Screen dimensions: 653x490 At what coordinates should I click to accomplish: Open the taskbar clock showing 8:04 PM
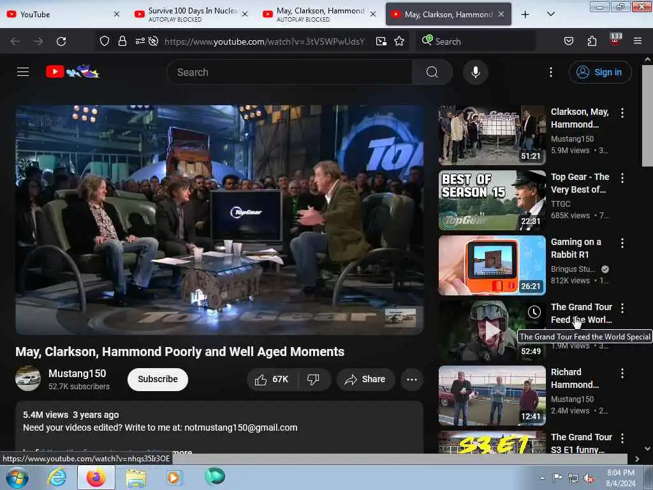[x=620, y=478]
